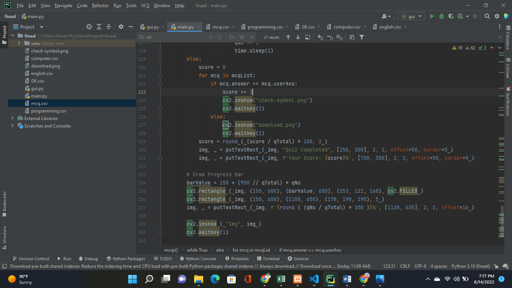Open Python Packages tool window
The image size is (512, 288).
pyautogui.click(x=126, y=259)
